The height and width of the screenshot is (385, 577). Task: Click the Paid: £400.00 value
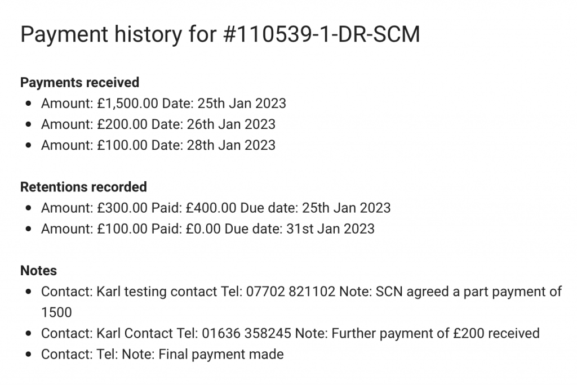click(194, 208)
